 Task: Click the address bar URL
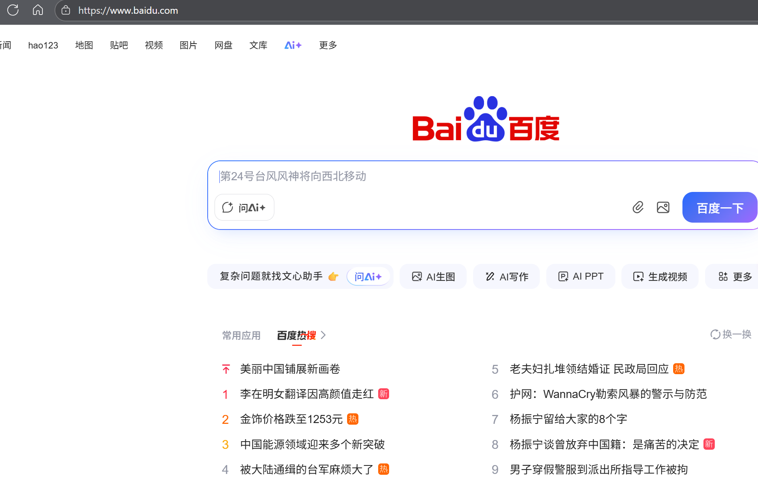[128, 11]
